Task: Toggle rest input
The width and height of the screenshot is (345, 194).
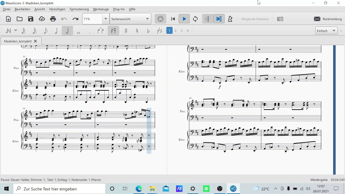Action: coord(113,31)
